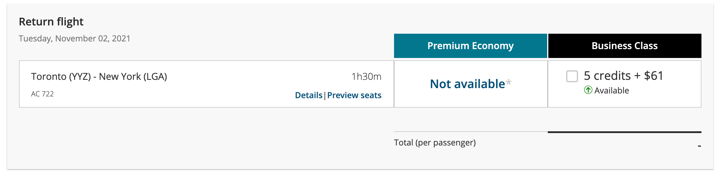This screenshot has height=178, width=724.
Task: Click the dash total value
Action: point(699,146)
